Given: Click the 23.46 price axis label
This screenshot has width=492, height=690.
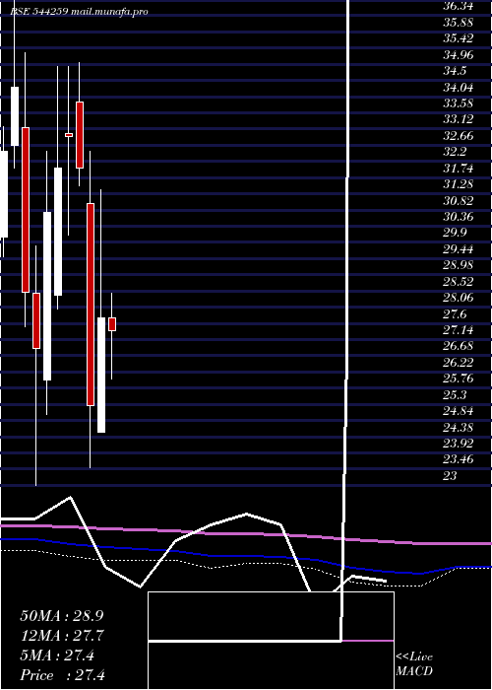Looking at the screenshot, I should coord(459,459).
